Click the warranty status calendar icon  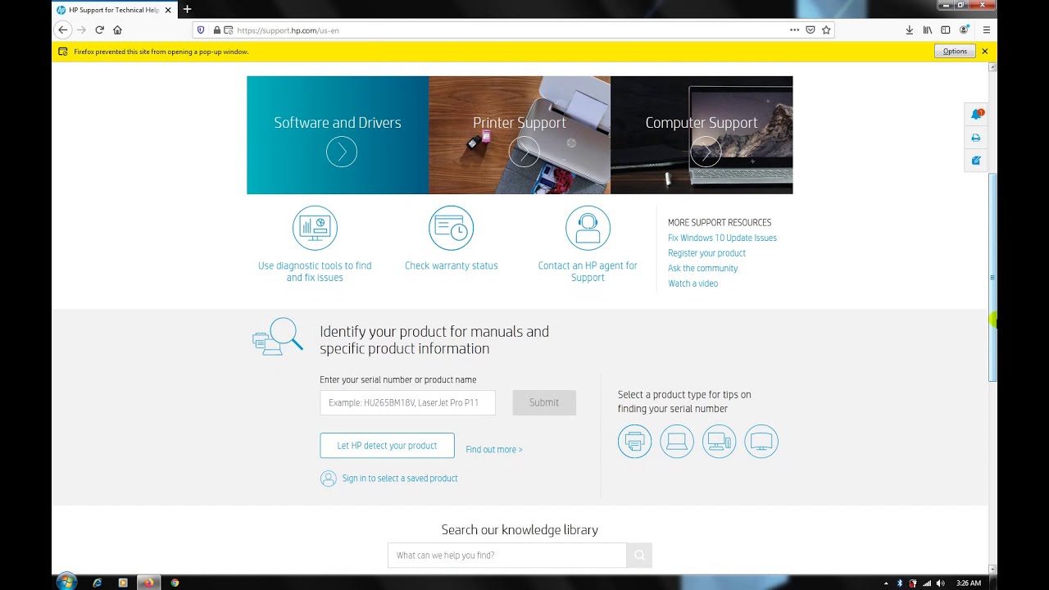(x=451, y=228)
